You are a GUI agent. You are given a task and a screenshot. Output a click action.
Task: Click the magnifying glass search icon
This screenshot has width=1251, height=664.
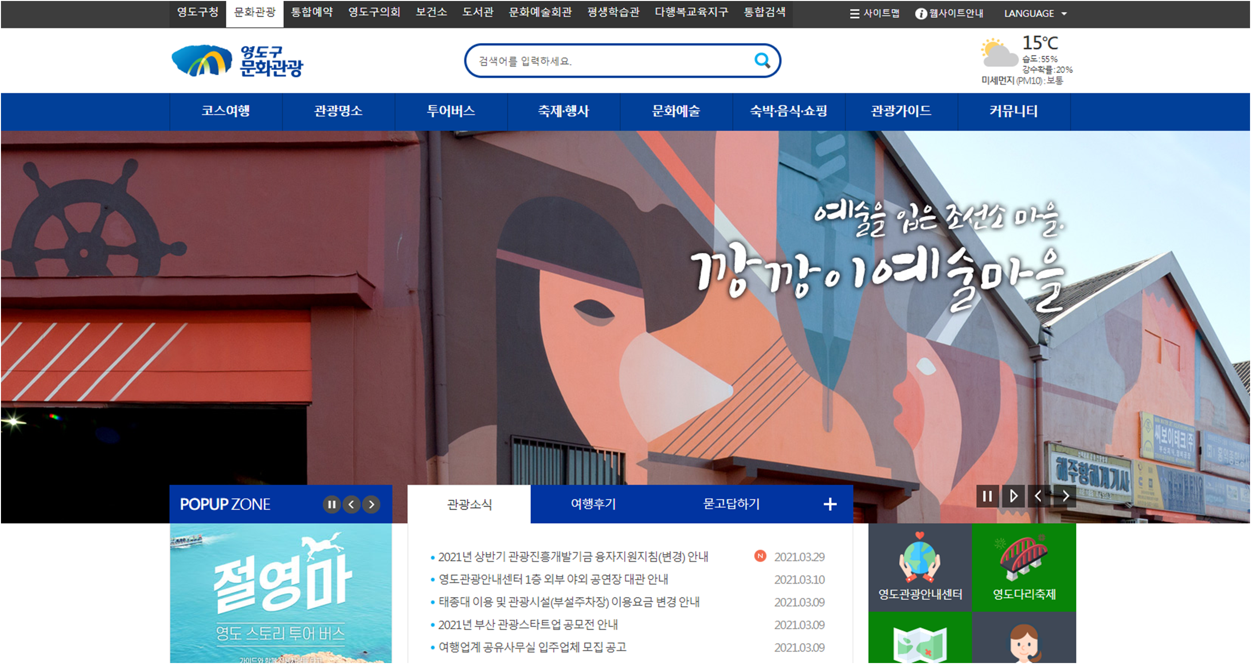[x=762, y=61]
